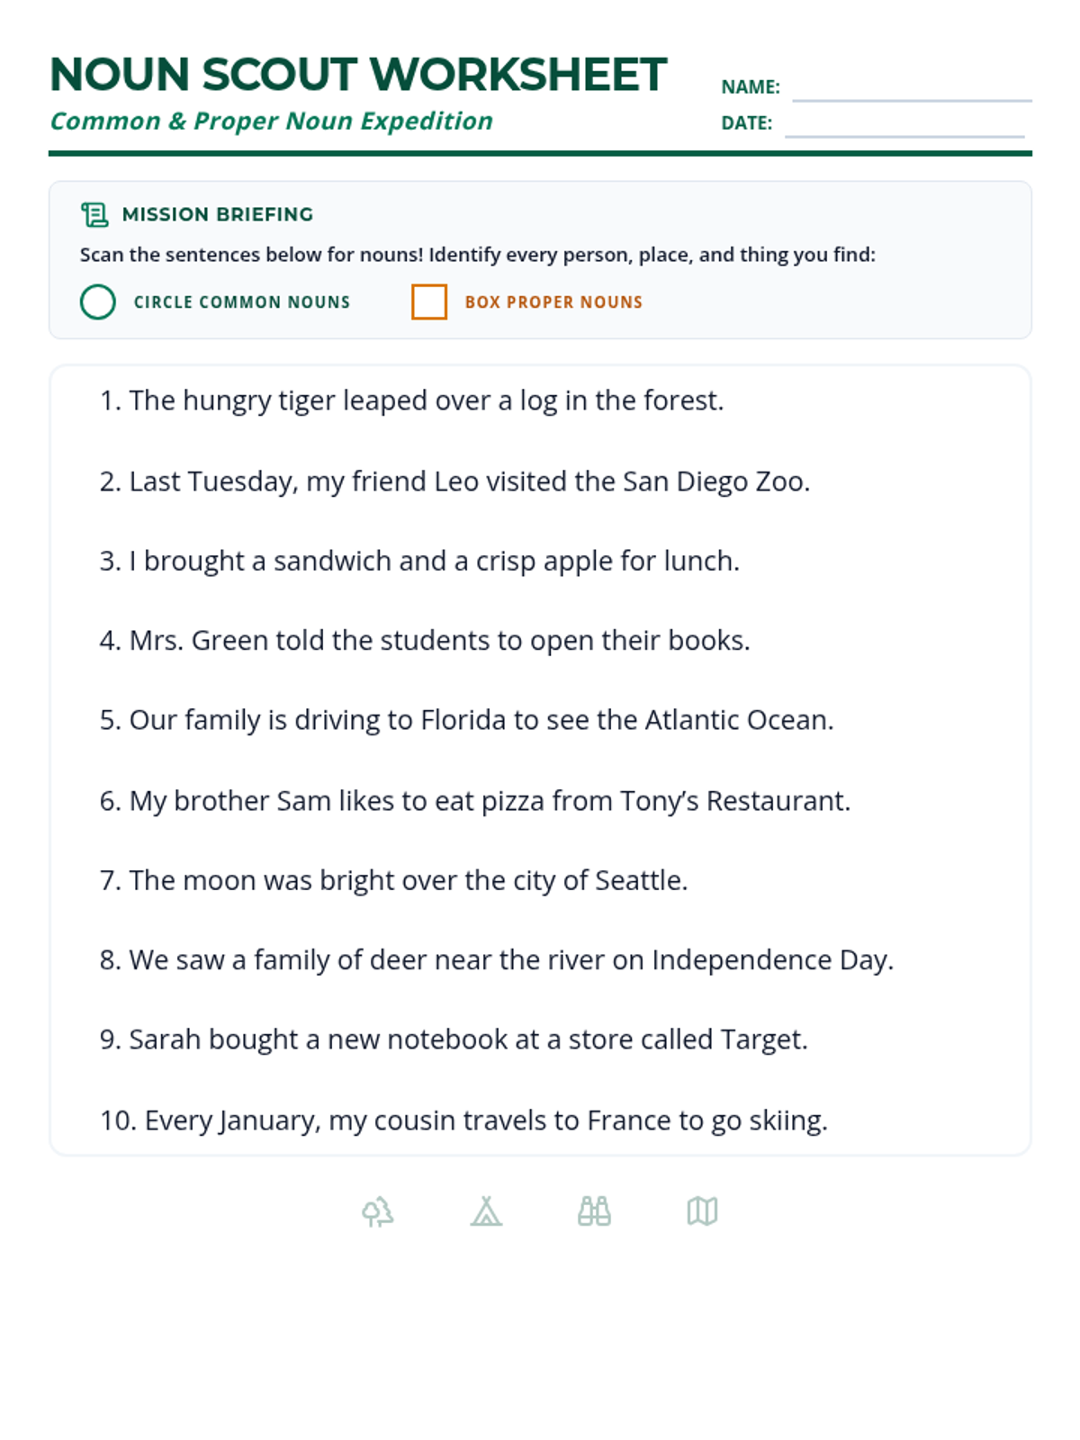The image size is (1080, 1440).
Task: Click the Common & Proper Noun Expedition subtitle
Action: point(271,121)
